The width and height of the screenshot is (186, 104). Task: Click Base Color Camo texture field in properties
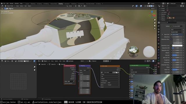tap(177, 34)
